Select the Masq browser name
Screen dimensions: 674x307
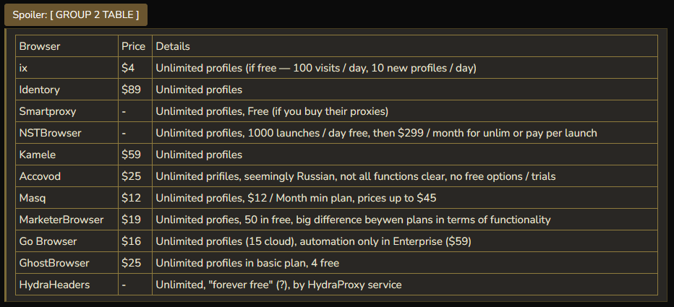click(33, 198)
